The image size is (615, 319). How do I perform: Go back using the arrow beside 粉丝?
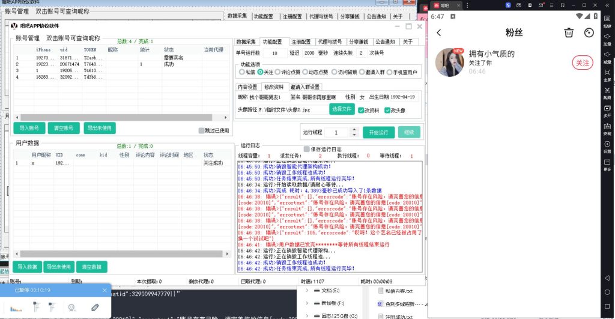point(439,33)
